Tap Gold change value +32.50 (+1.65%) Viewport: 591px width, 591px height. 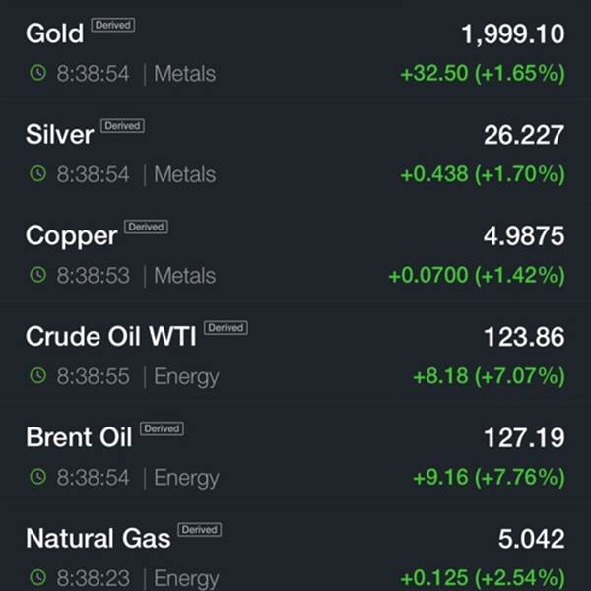click(x=483, y=73)
